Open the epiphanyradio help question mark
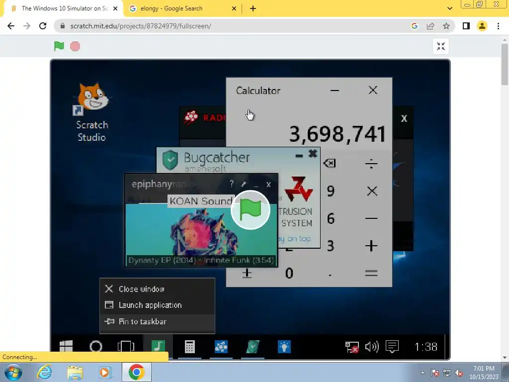Screen dimensions: 509x382 (232, 184)
